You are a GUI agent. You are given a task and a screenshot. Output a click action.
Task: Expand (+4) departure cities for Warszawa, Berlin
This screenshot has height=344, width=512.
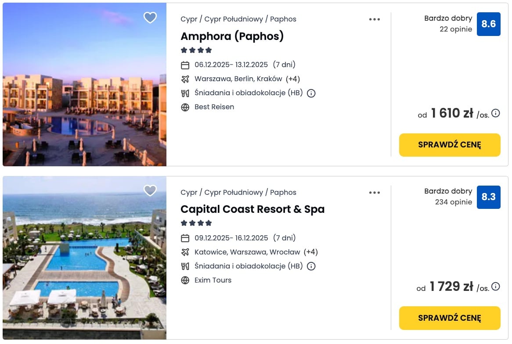pyautogui.click(x=293, y=79)
